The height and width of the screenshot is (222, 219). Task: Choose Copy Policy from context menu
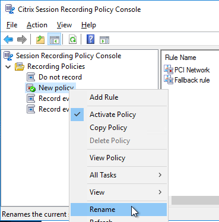tap(119, 128)
